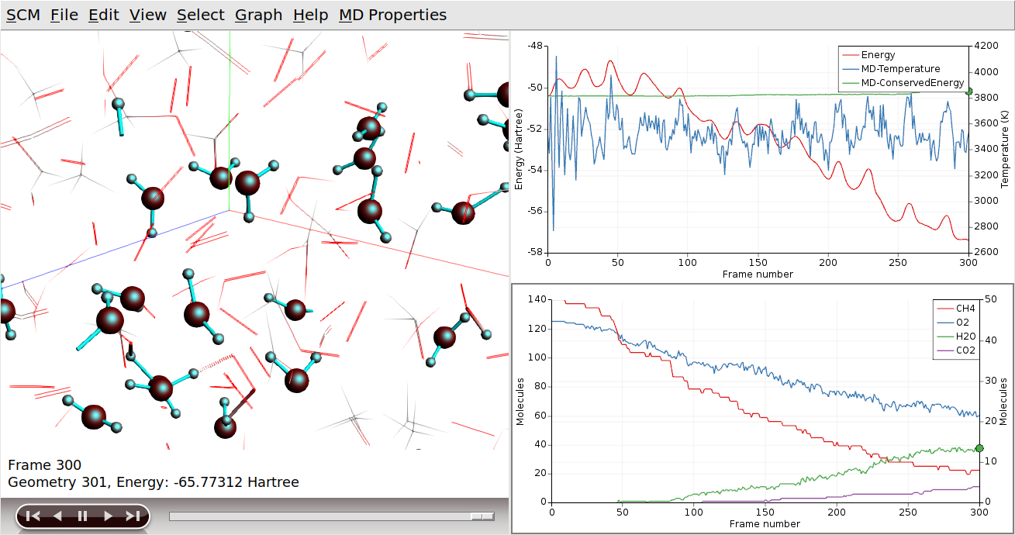The height and width of the screenshot is (535, 1015).
Task: Open the Graph menu
Action: click(258, 14)
